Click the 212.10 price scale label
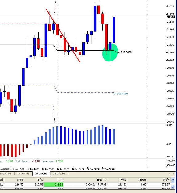The image size is (177, 193). [x=170, y=6]
